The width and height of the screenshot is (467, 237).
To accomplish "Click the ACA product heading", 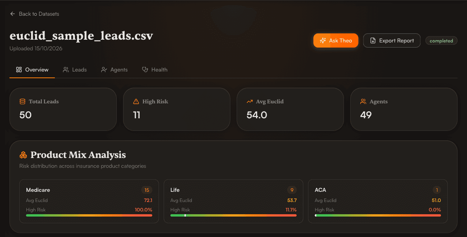I will (x=320, y=190).
